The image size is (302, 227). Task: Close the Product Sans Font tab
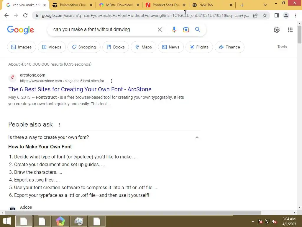(184, 5)
